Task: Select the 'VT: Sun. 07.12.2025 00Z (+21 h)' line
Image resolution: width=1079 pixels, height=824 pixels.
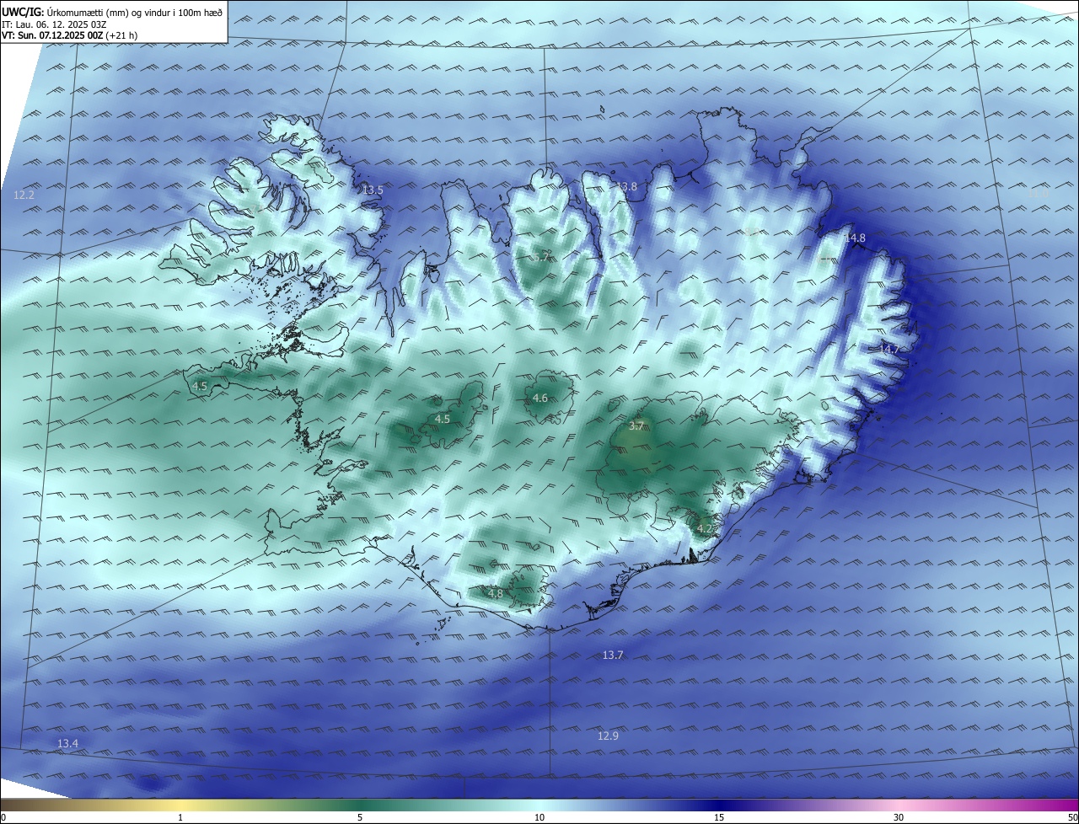Action: [69, 36]
